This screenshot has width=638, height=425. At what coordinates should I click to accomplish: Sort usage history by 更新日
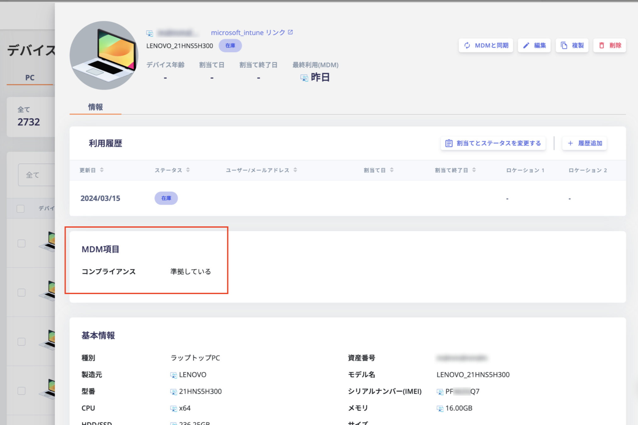[102, 170]
